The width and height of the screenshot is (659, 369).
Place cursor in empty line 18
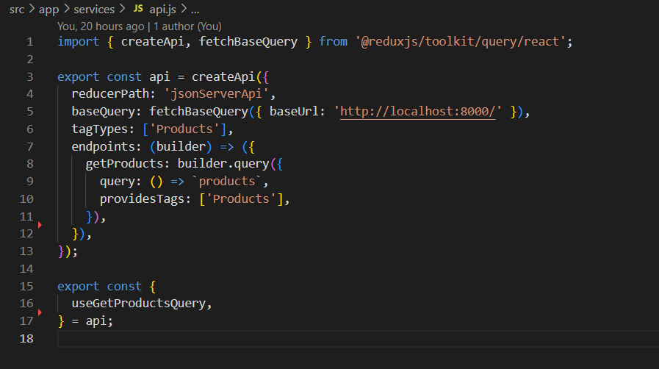tap(358, 339)
